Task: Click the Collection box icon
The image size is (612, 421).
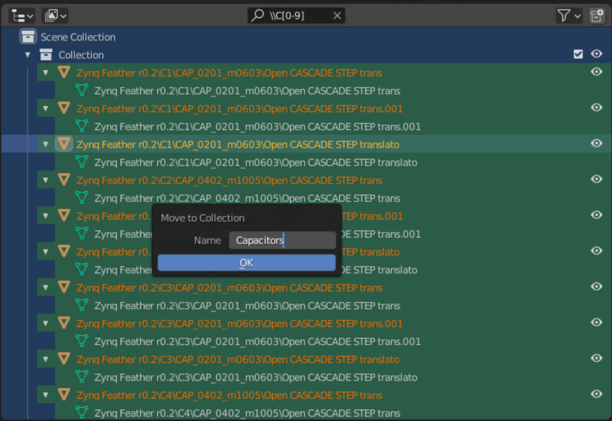Action: 46,55
